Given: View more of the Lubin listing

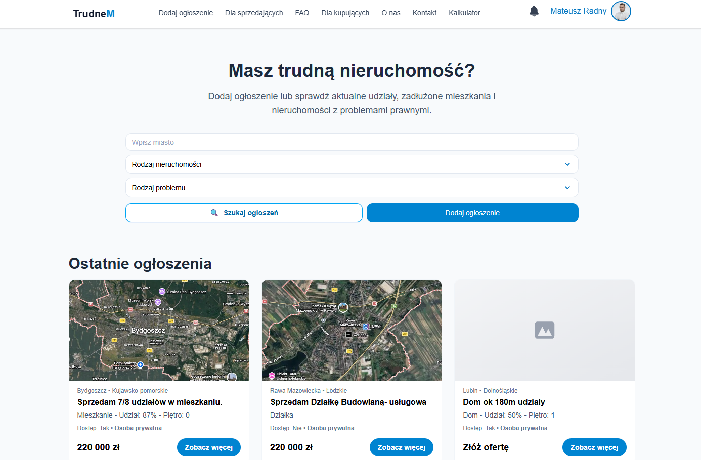Looking at the screenshot, I should click(x=594, y=447).
